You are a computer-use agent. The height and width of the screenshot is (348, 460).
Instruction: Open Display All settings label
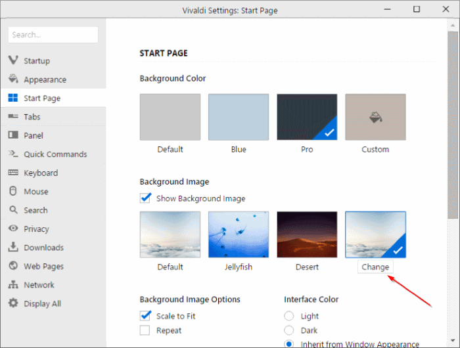click(x=42, y=303)
